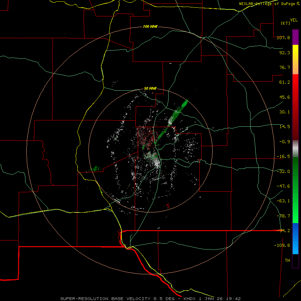Click the 30.1 legend value
The image size is (301, 301).
285,112
